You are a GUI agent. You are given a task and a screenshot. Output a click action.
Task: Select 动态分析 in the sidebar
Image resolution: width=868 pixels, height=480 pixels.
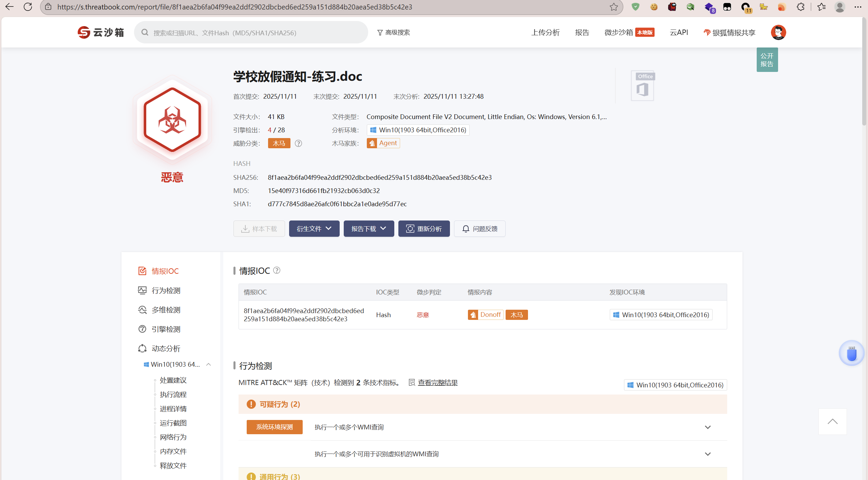[159, 348]
